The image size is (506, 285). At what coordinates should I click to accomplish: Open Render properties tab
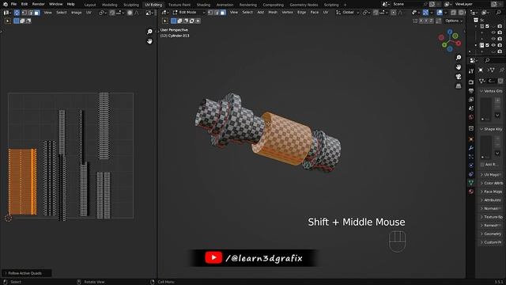(471, 82)
